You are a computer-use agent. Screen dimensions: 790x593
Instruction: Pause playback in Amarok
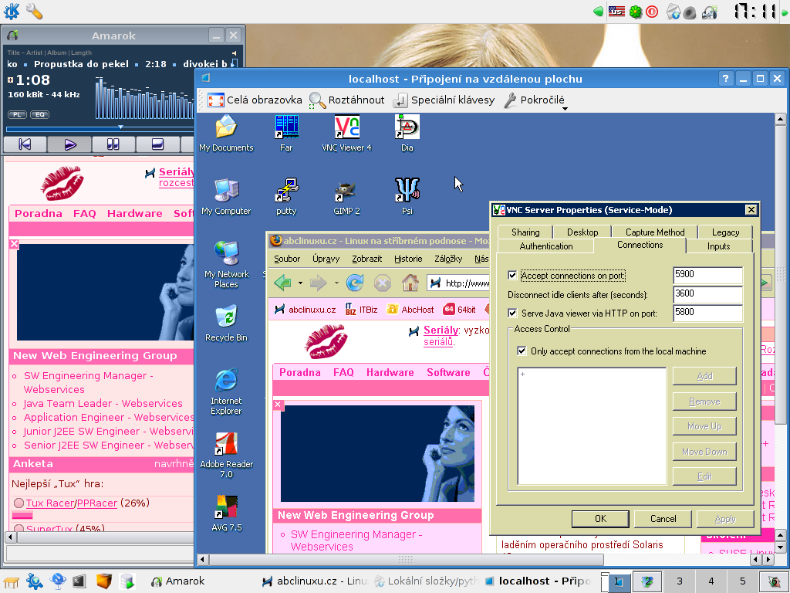coord(113,144)
